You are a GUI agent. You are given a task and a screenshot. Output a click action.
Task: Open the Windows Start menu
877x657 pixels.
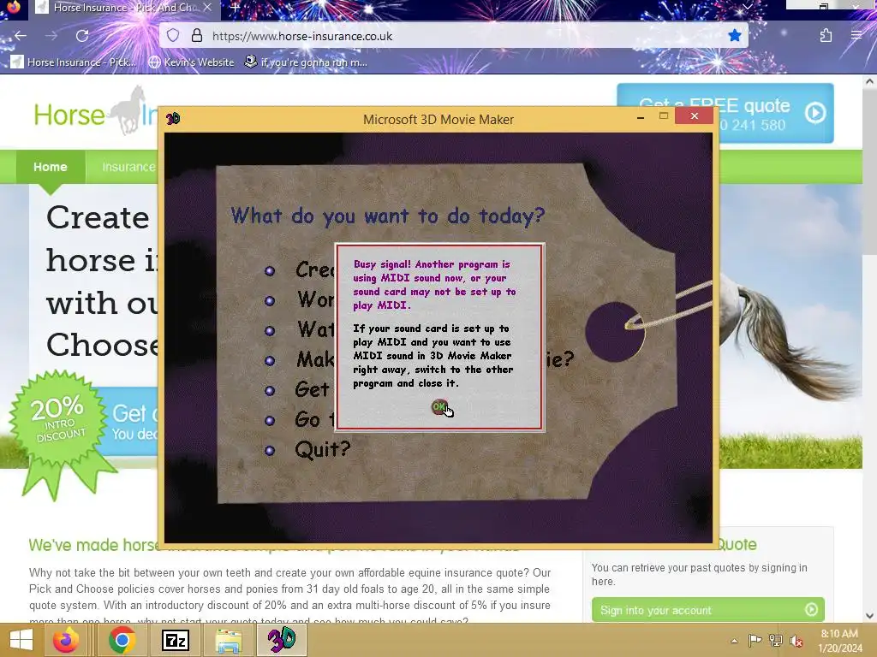(21, 640)
